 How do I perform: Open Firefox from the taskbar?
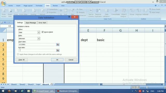tap(9, 91)
